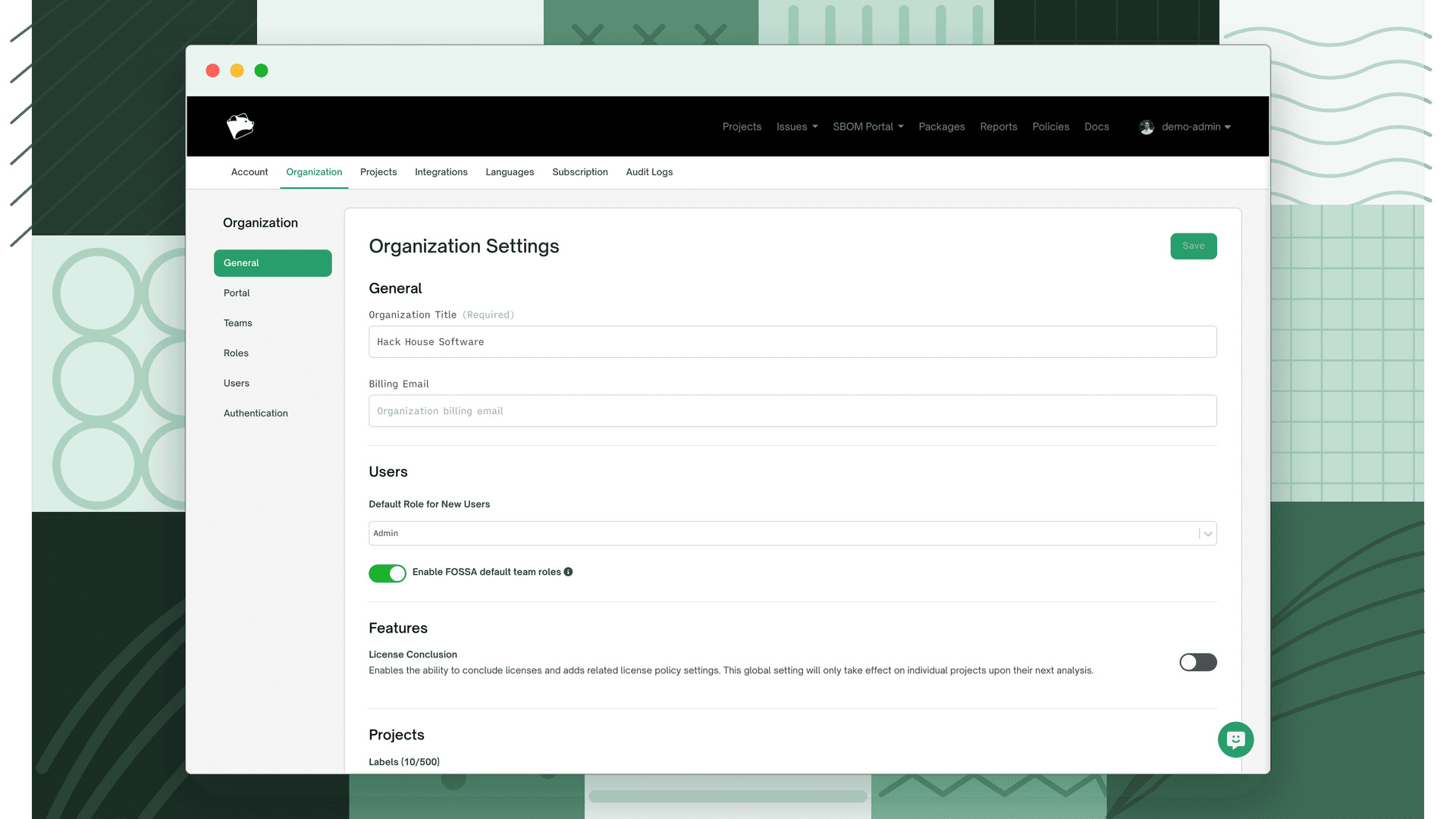
Task: Go to the Integrations tab
Action: (x=441, y=172)
